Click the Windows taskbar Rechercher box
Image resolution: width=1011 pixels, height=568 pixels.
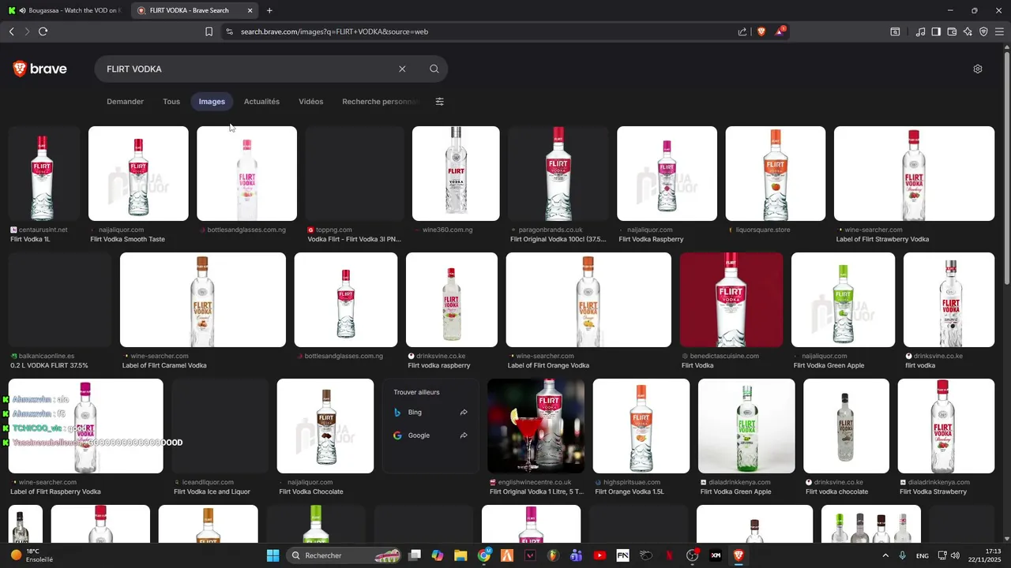(x=344, y=555)
